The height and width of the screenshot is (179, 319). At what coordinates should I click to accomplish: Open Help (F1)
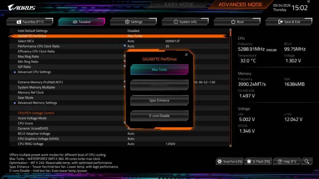[x=287, y=161]
